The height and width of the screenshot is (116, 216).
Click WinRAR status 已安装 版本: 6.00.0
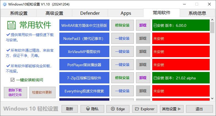[x=181, y=25]
